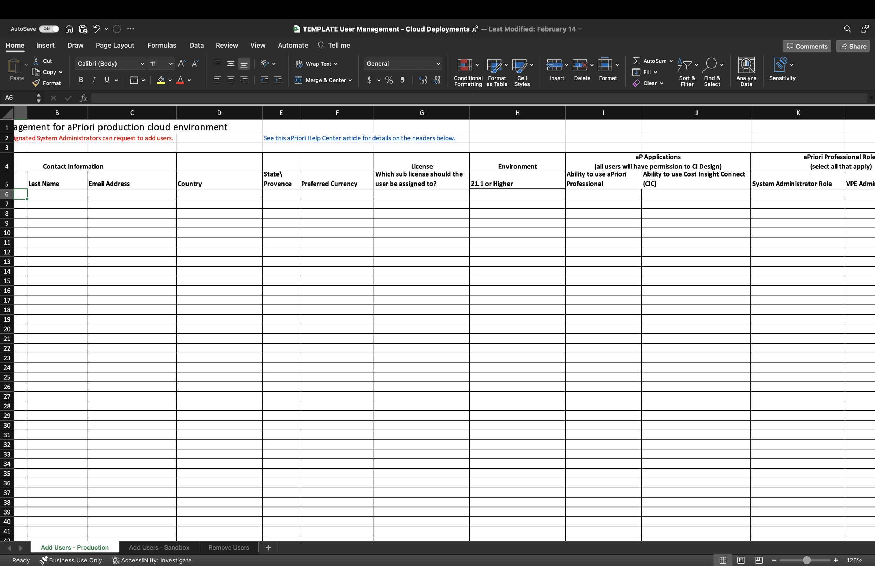Click the percent style icon
This screenshot has width=875, height=566.
(x=389, y=80)
